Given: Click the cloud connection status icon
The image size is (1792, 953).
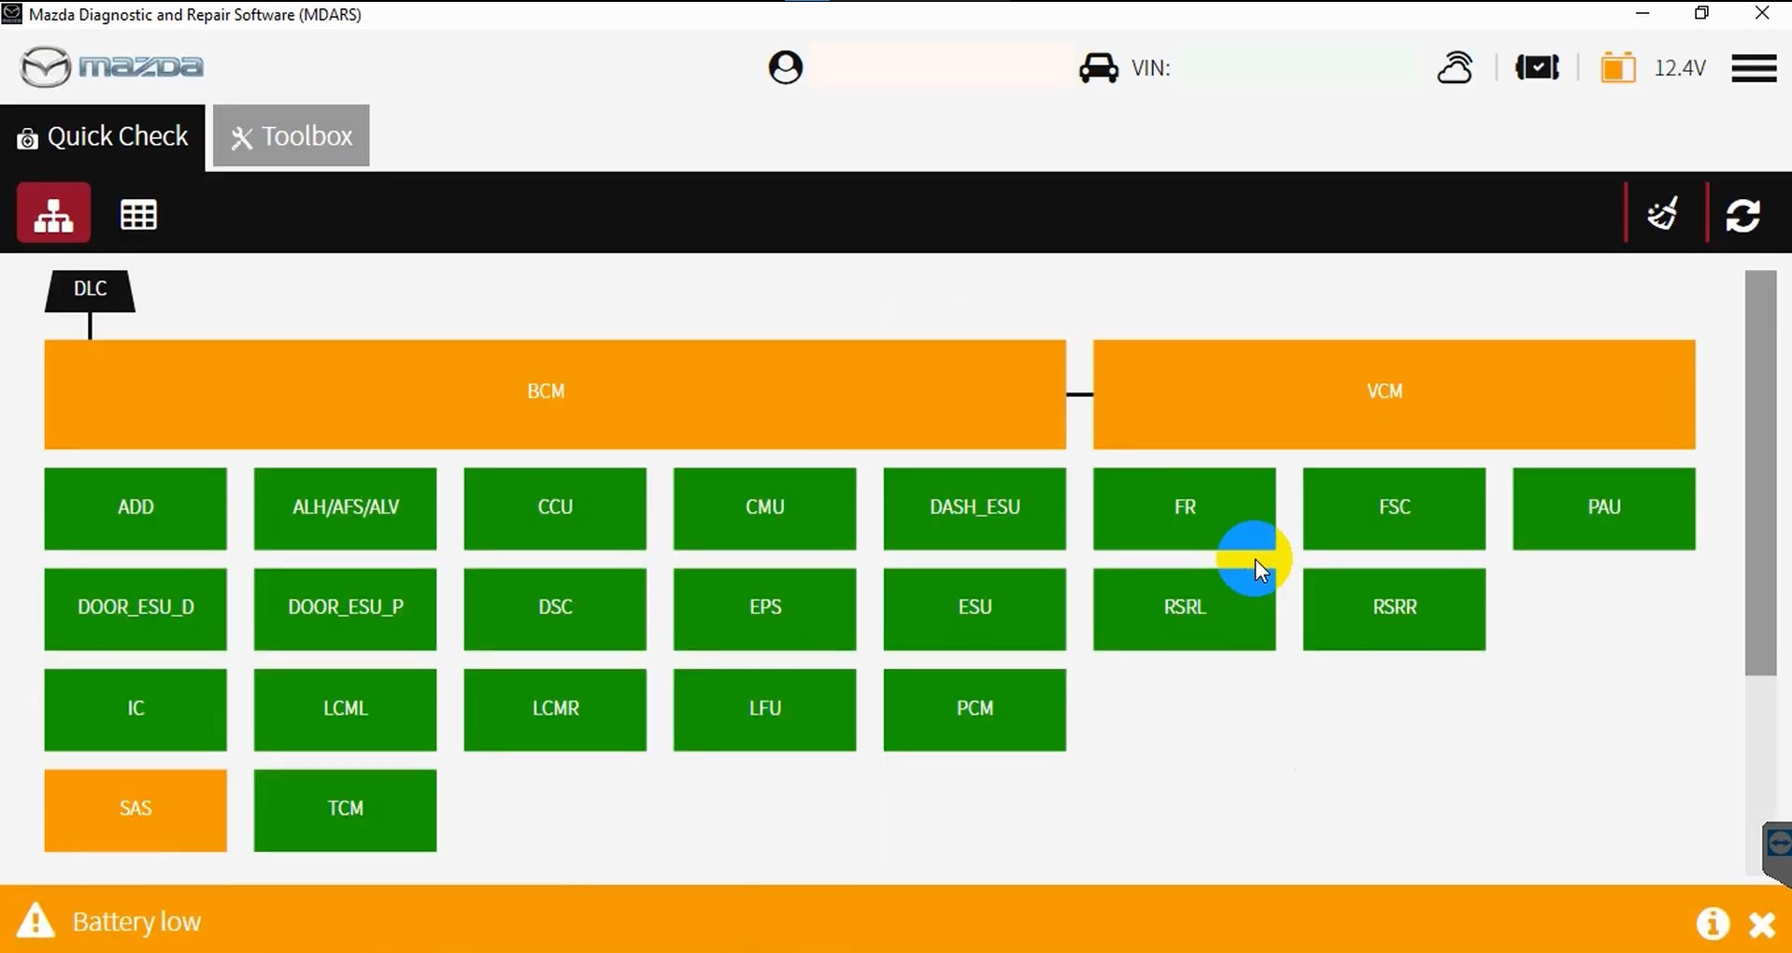Looking at the screenshot, I should 1455,67.
